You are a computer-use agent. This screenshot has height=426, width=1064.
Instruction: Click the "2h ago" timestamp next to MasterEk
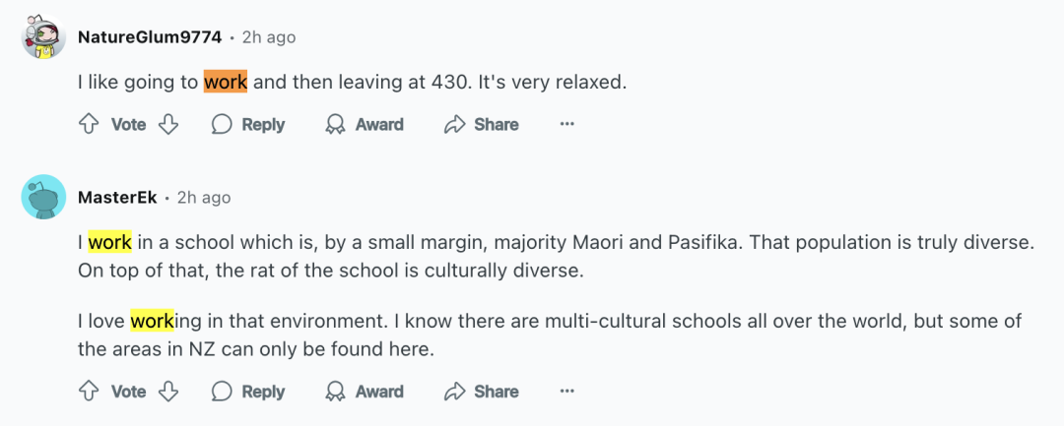[x=204, y=198]
